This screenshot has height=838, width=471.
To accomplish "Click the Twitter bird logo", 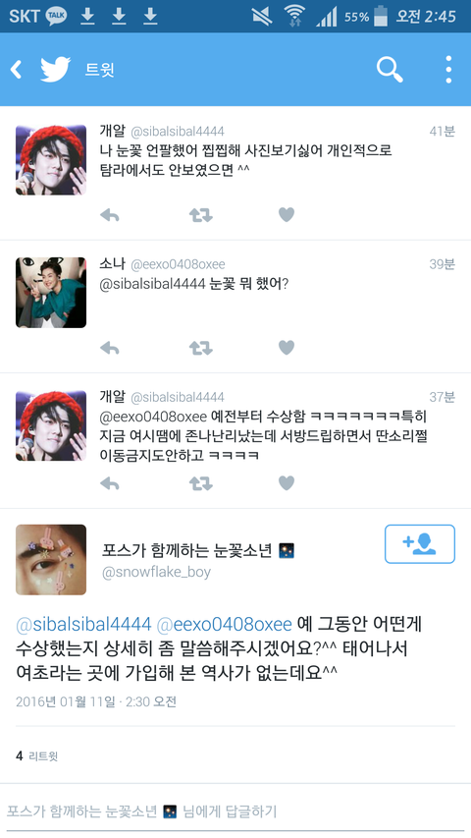I will click(x=56, y=70).
